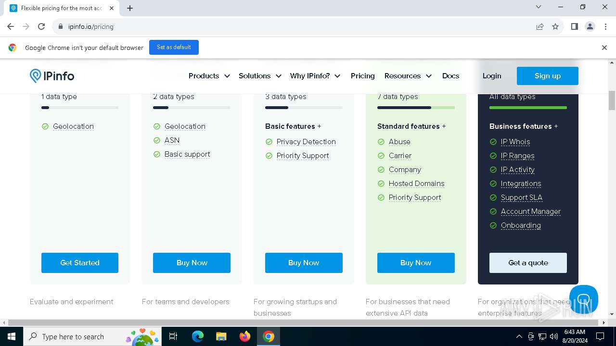This screenshot has width=616, height=346.
Task: Click the Chrome tab search chevron
Action: (539, 7)
